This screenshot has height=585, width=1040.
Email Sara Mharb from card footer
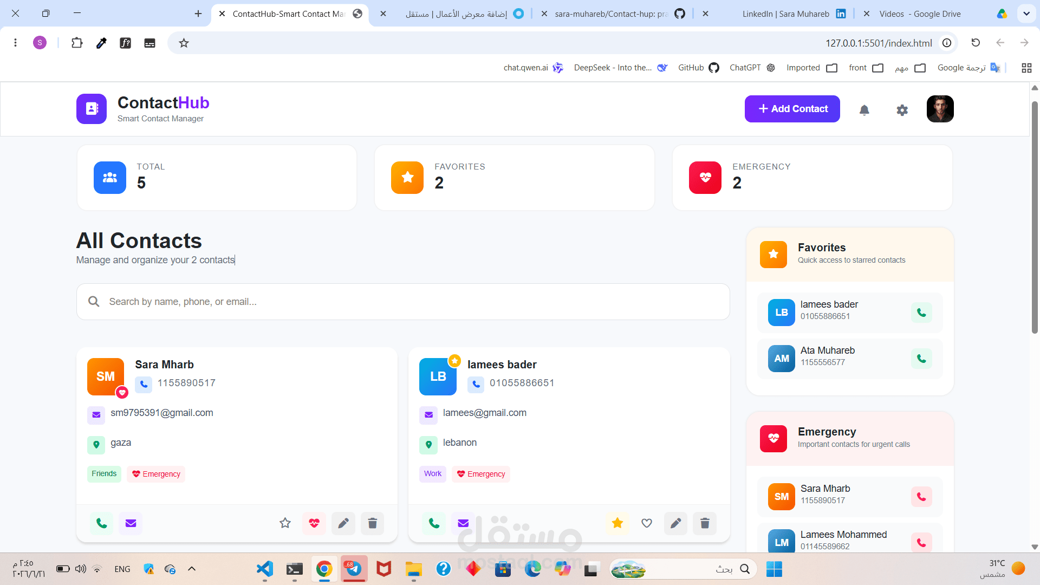coord(131,523)
